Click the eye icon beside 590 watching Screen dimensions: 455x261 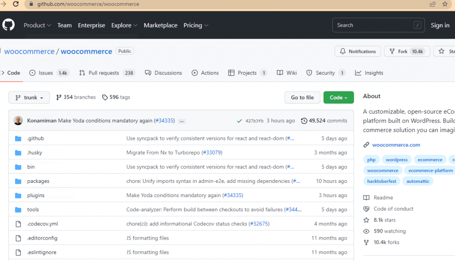tap(366, 231)
